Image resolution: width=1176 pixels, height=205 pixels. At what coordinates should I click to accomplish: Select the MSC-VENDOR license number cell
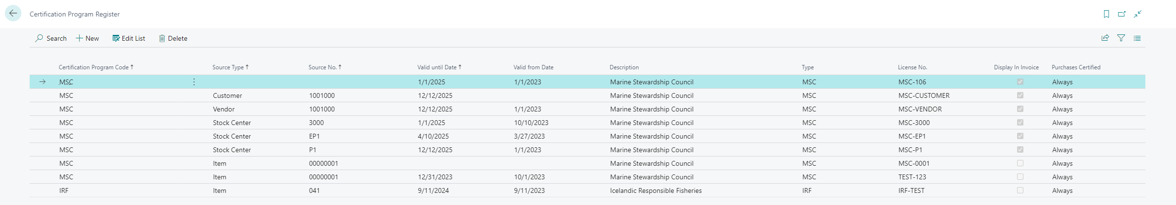click(920, 109)
